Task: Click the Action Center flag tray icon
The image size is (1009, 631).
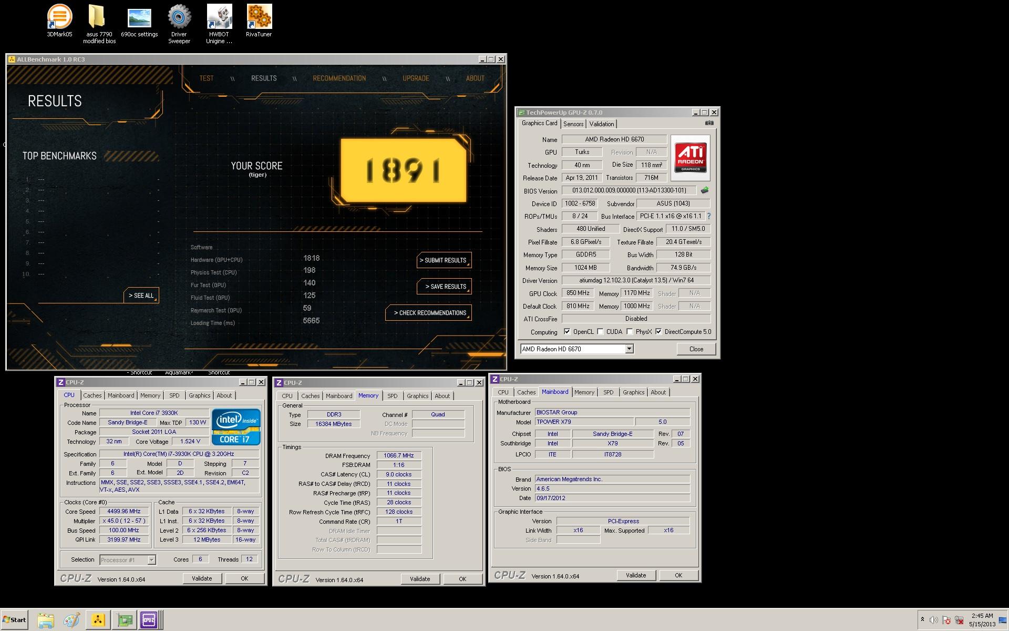Action: pos(946,620)
